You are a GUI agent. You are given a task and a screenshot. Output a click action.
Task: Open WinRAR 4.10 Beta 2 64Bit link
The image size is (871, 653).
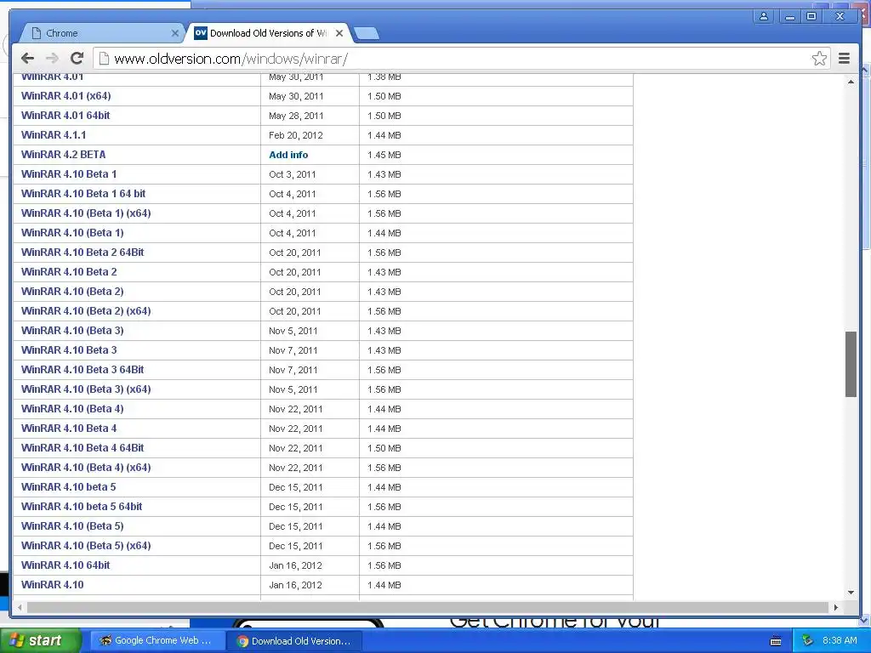(83, 252)
